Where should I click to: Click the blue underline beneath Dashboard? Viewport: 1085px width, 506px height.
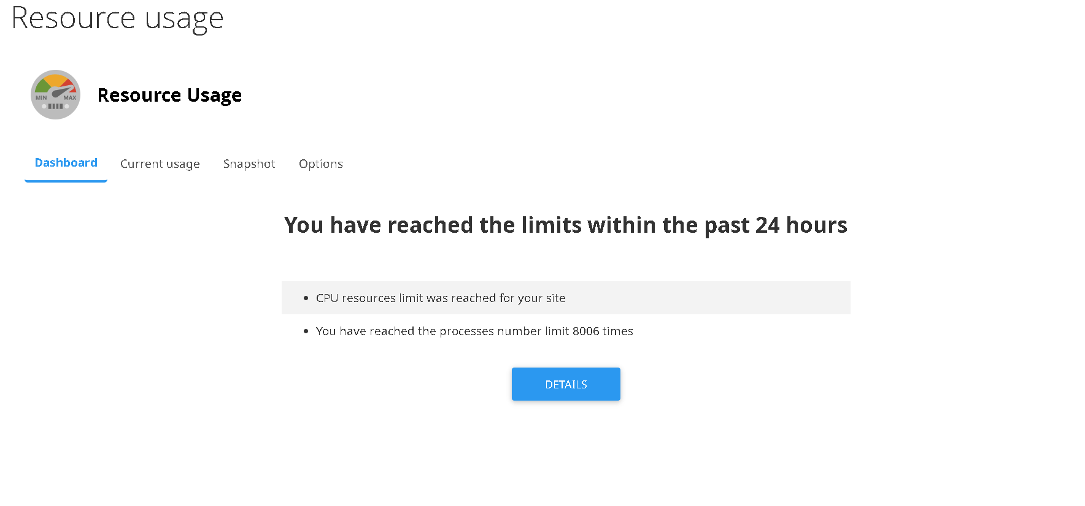tap(66, 181)
